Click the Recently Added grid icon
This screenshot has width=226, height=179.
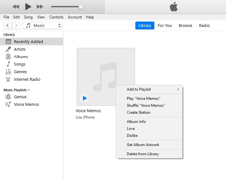click(8, 42)
